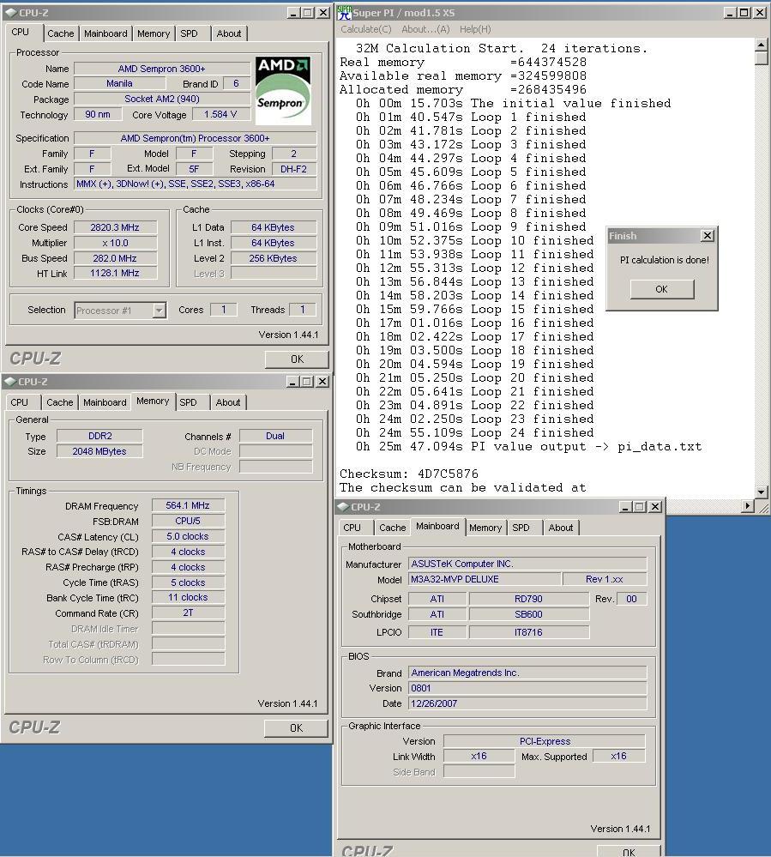
Task: Click the Loop 24 finished line
Action: click(x=474, y=432)
